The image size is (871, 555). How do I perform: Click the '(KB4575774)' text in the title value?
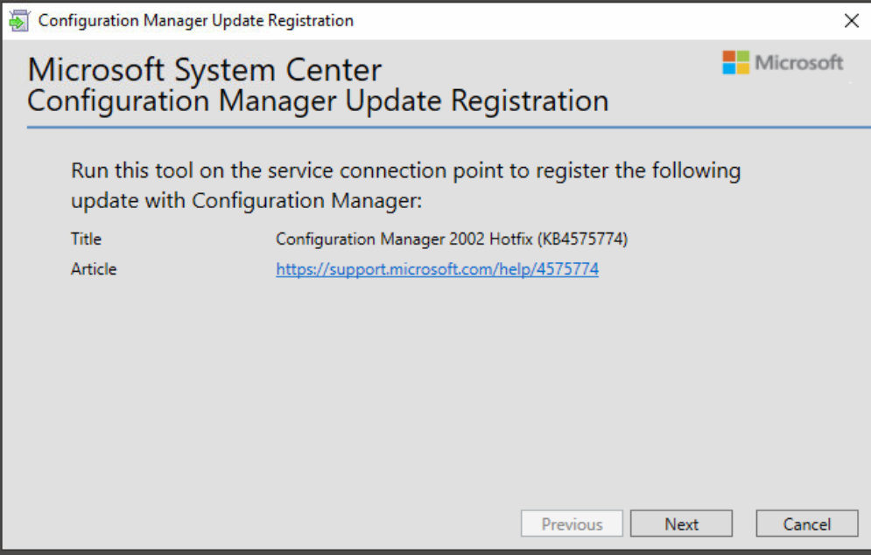pyautogui.click(x=582, y=239)
